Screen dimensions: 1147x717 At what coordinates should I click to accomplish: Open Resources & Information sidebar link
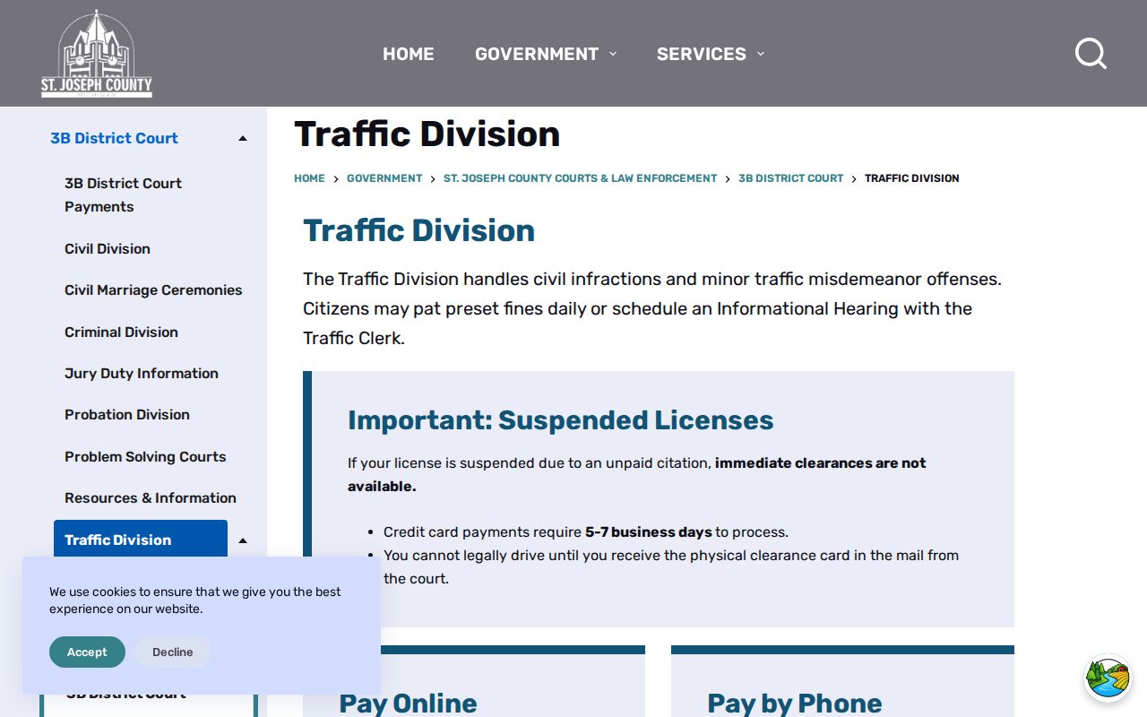[x=151, y=497]
